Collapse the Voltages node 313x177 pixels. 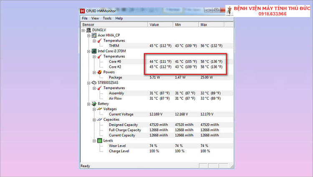[x=94, y=109]
